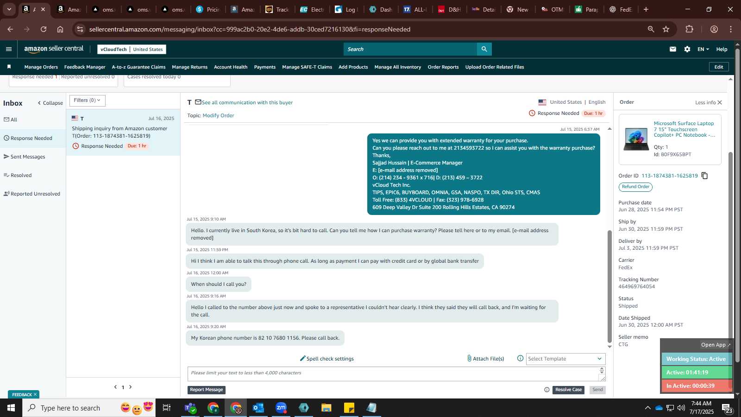
Task: Open the Seller Central hamburger menu
Action: pyautogui.click(x=9, y=49)
